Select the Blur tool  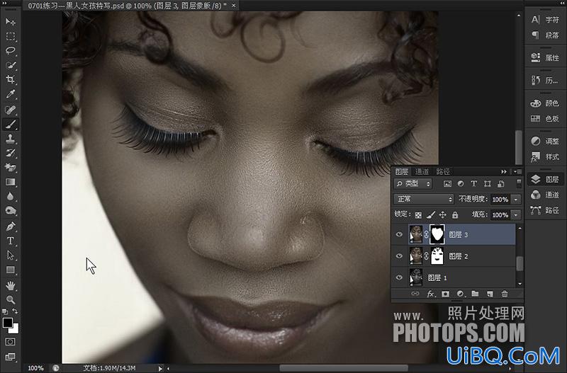coord(11,196)
